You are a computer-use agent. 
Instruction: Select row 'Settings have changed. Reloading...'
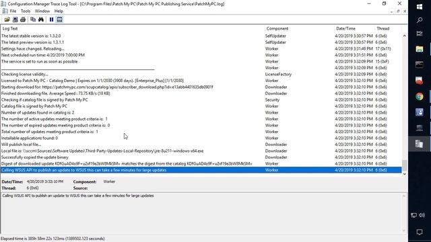click(x=201, y=48)
